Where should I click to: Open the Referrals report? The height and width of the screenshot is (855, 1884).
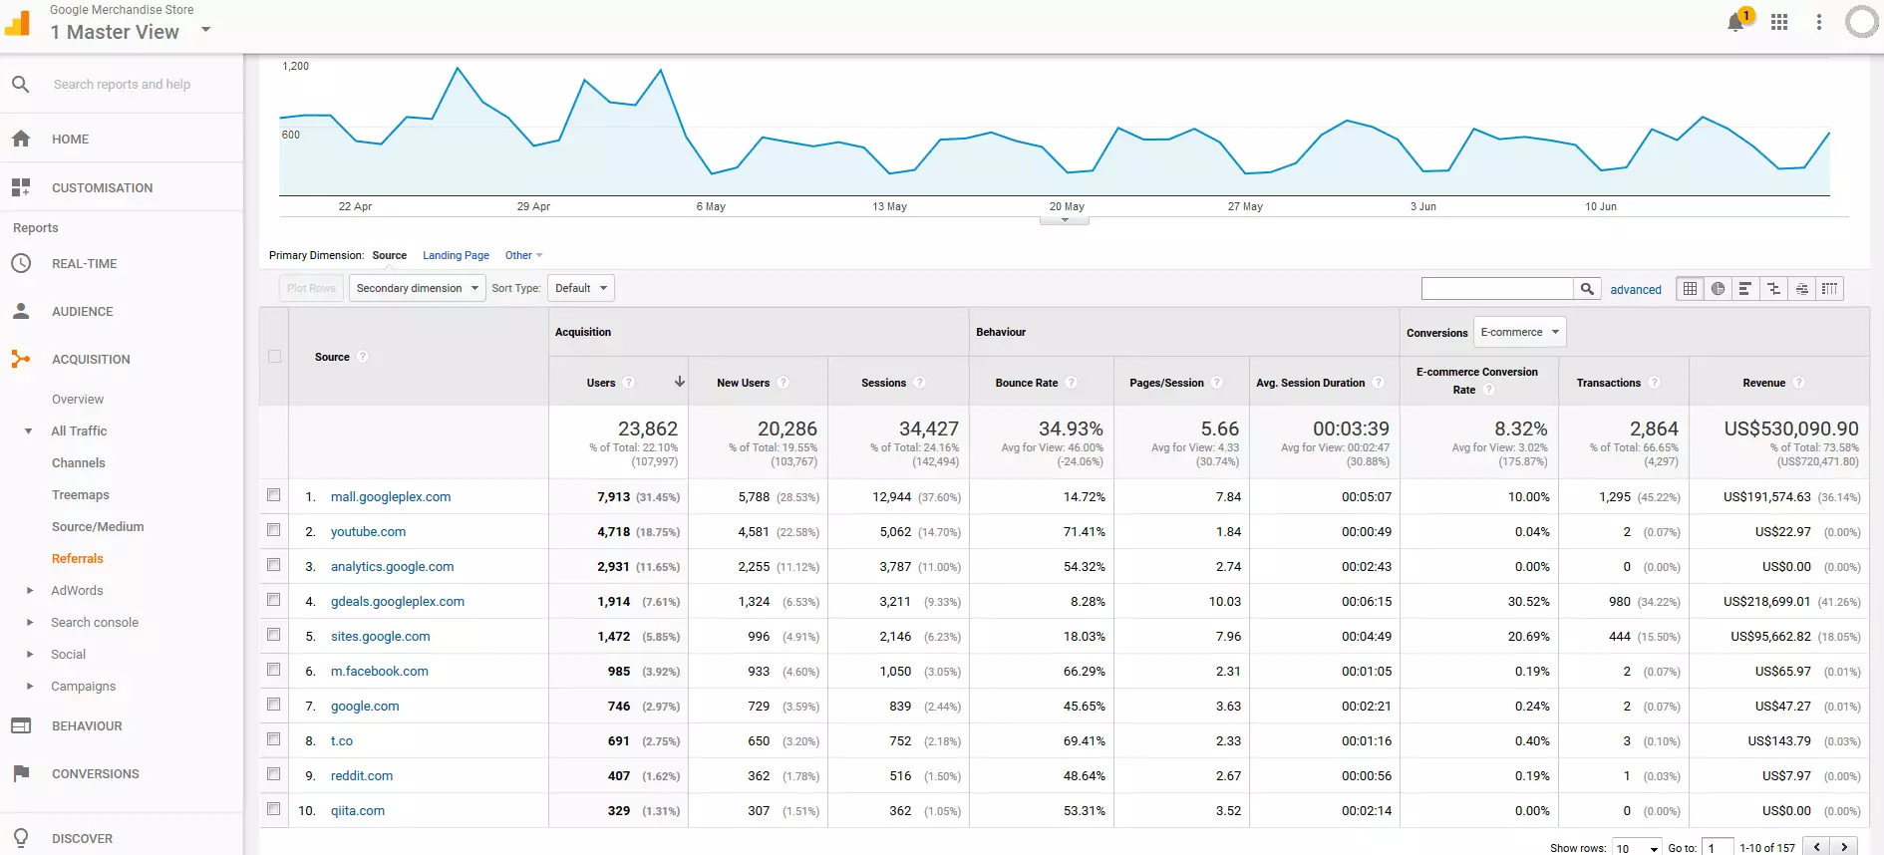click(x=78, y=559)
